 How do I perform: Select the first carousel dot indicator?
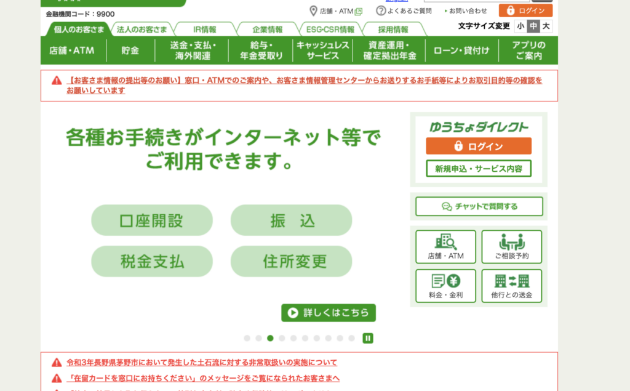coord(247,338)
